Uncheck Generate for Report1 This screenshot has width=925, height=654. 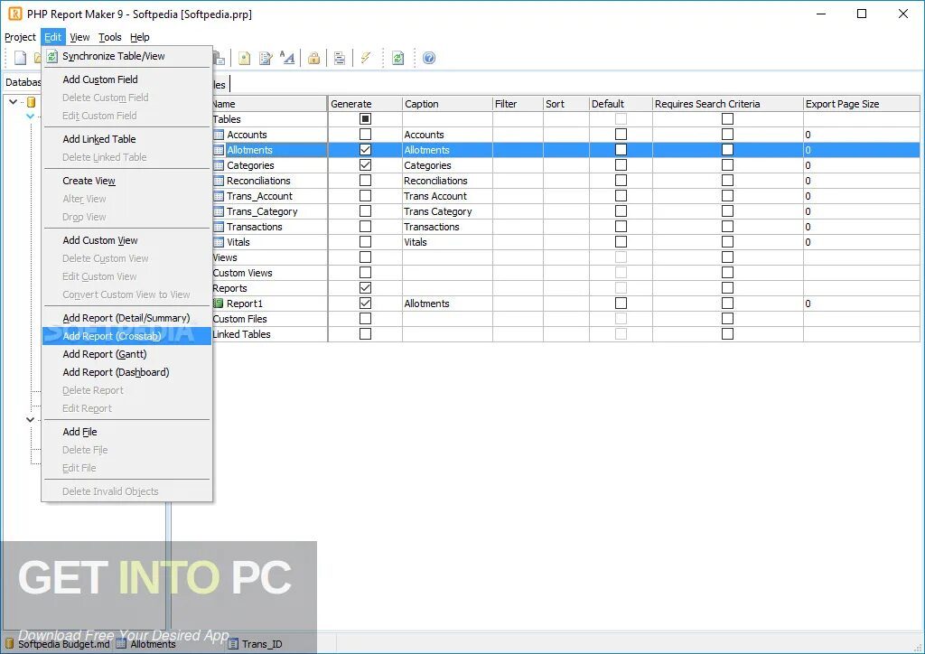point(365,304)
